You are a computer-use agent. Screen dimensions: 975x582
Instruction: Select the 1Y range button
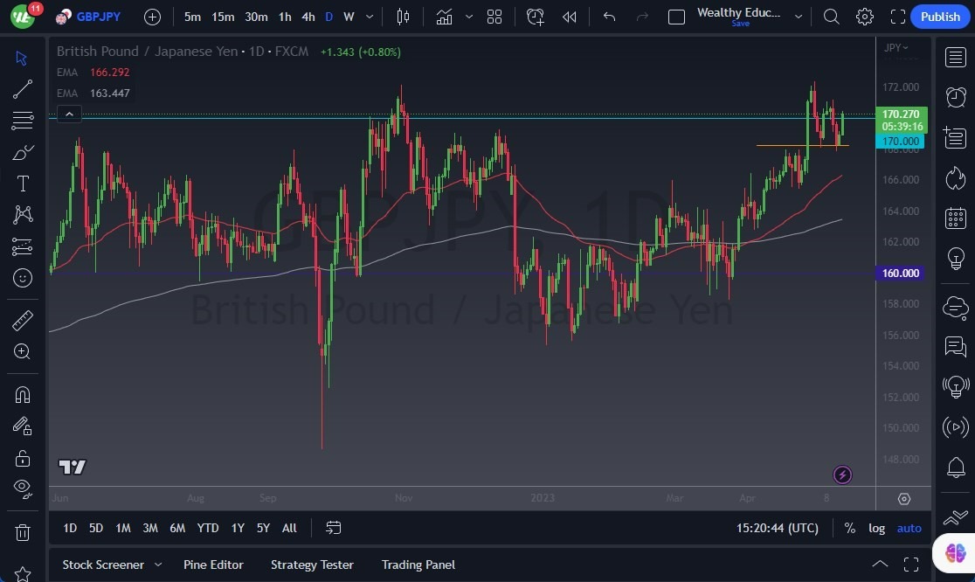(237, 528)
